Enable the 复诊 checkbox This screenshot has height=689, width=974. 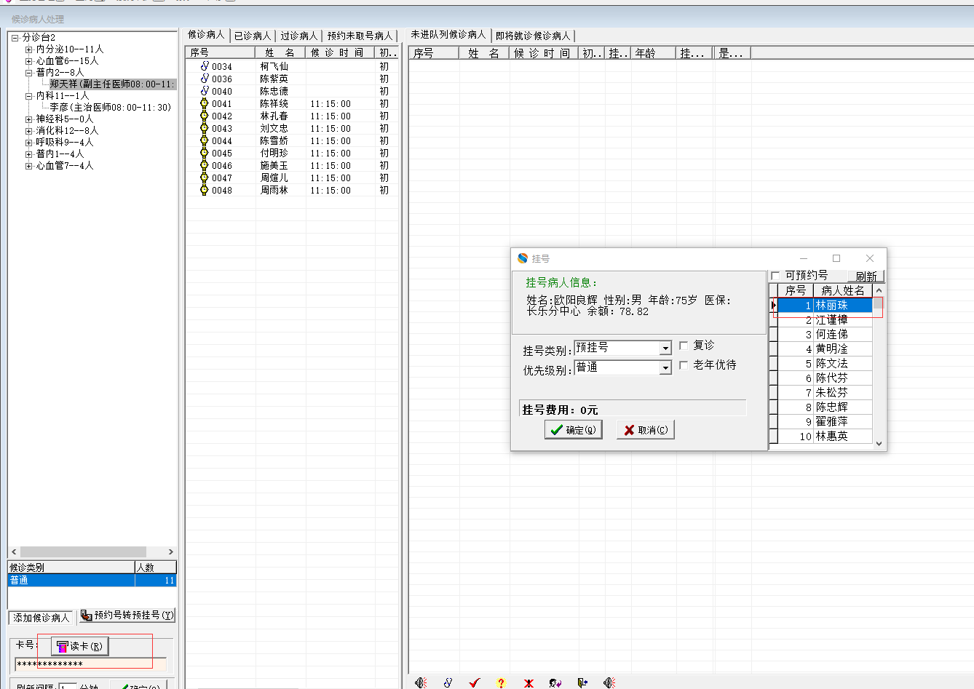pyautogui.click(x=684, y=346)
